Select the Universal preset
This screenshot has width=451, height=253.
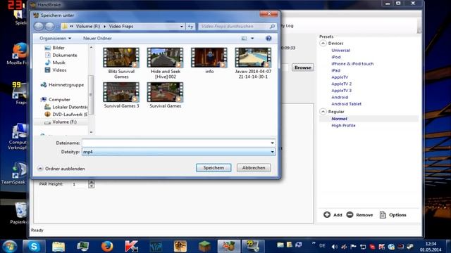point(340,51)
